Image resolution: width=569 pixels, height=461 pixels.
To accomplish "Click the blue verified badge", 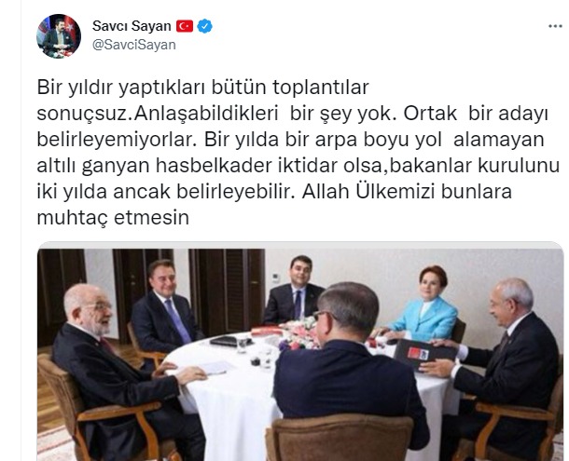I will [x=204, y=26].
